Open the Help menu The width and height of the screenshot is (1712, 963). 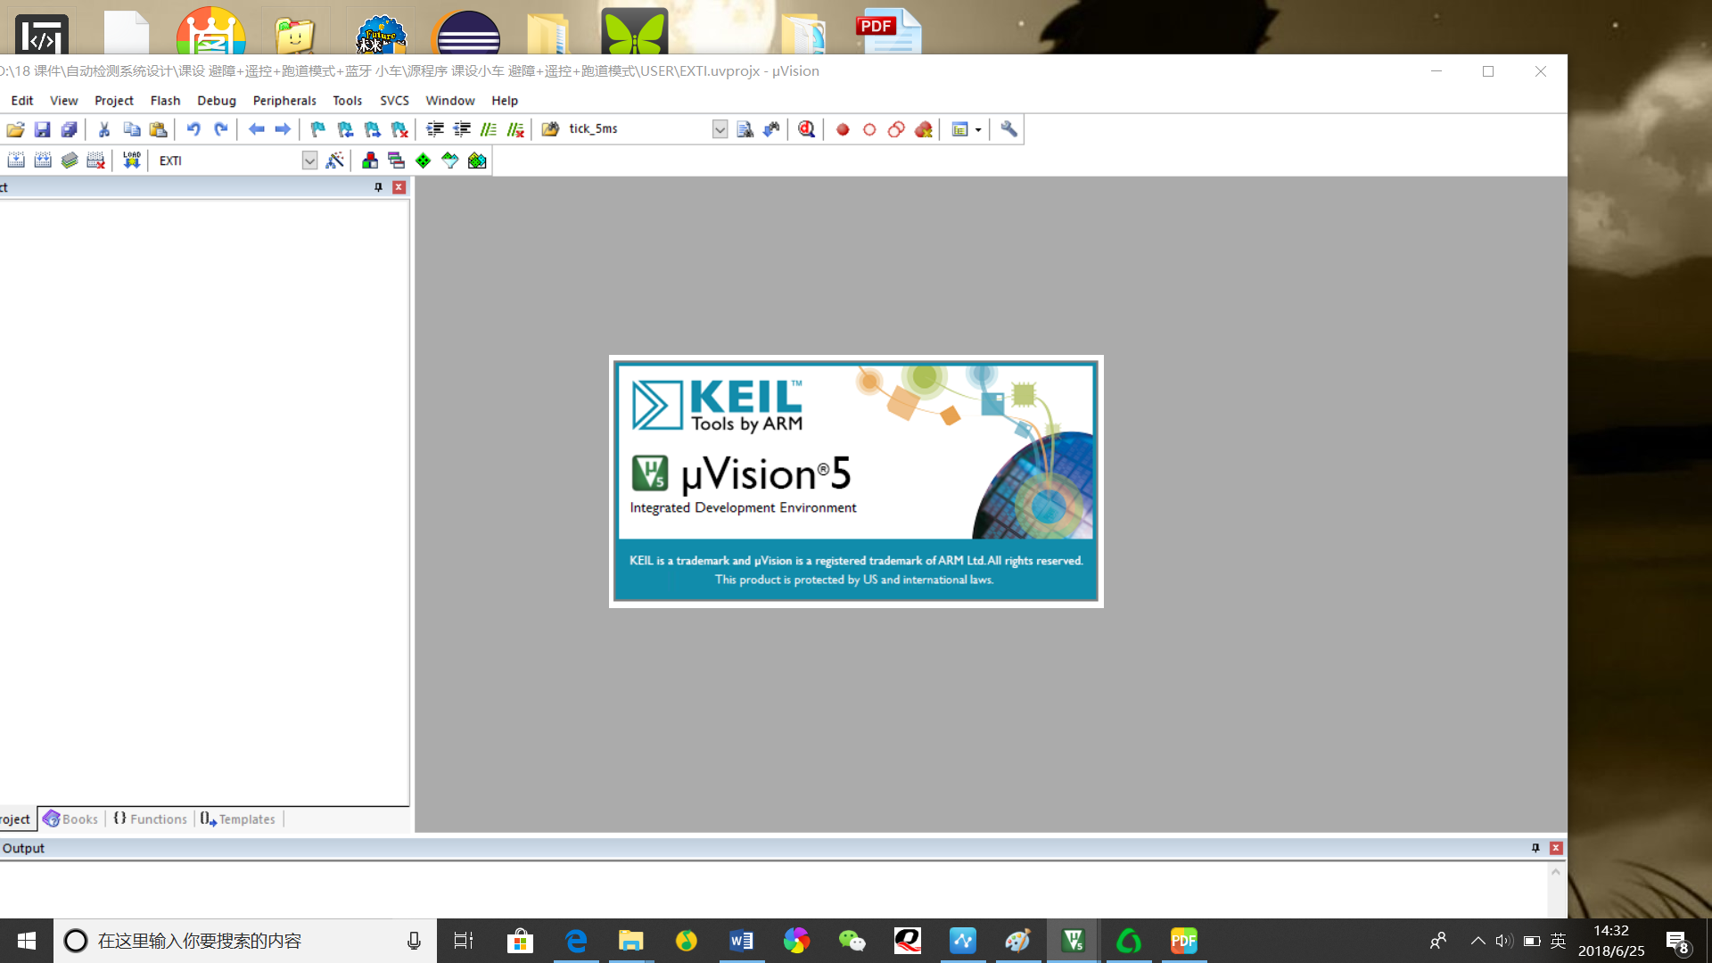pyautogui.click(x=505, y=101)
